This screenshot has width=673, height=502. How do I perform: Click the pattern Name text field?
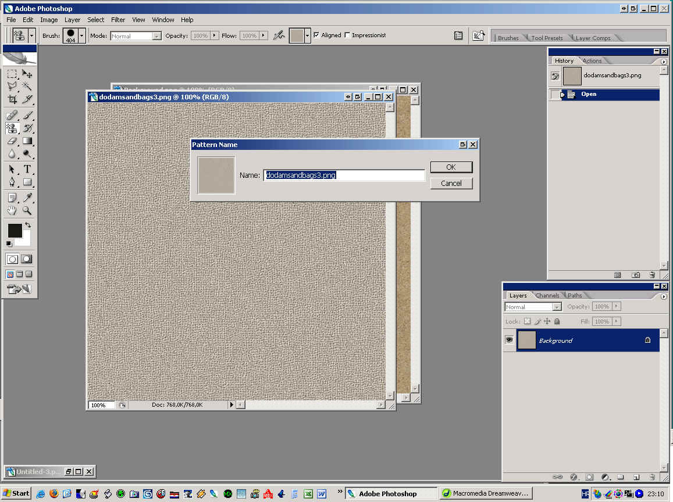(x=344, y=175)
